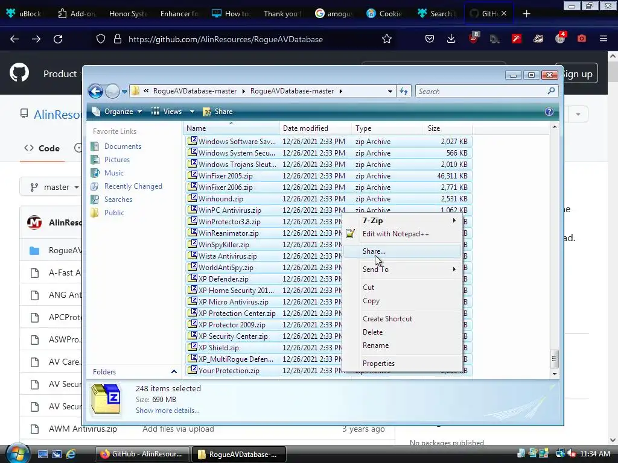Open the Views dropdown arrow
Image resolution: width=618 pixels, height=463 pixels.
coord(192,112)
